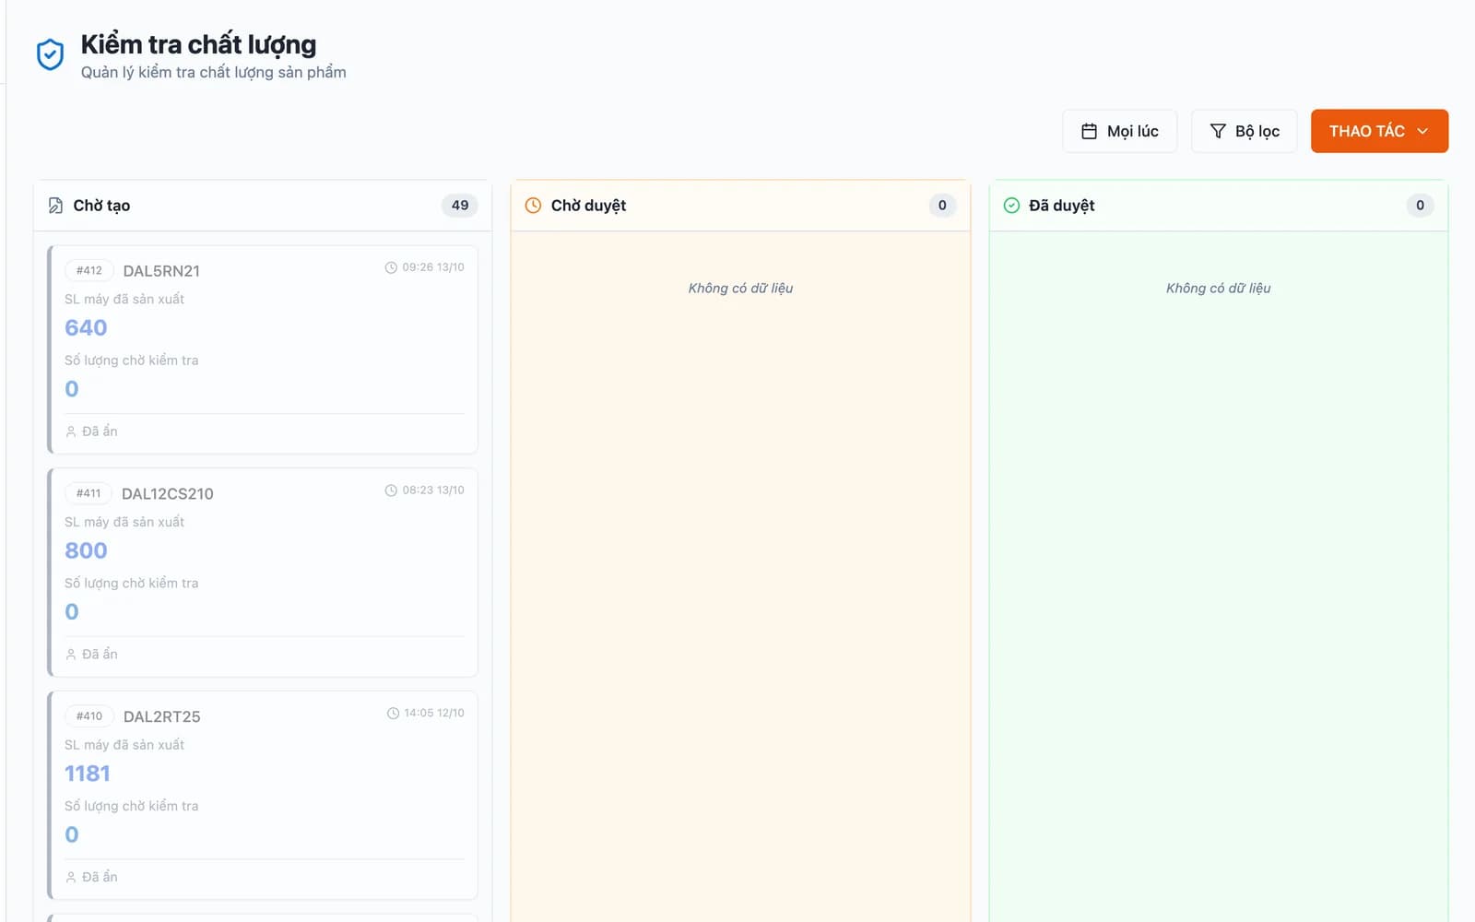Click the funnel icon in Bộ lọc
1475x922 pixels.
[1218, 131]
